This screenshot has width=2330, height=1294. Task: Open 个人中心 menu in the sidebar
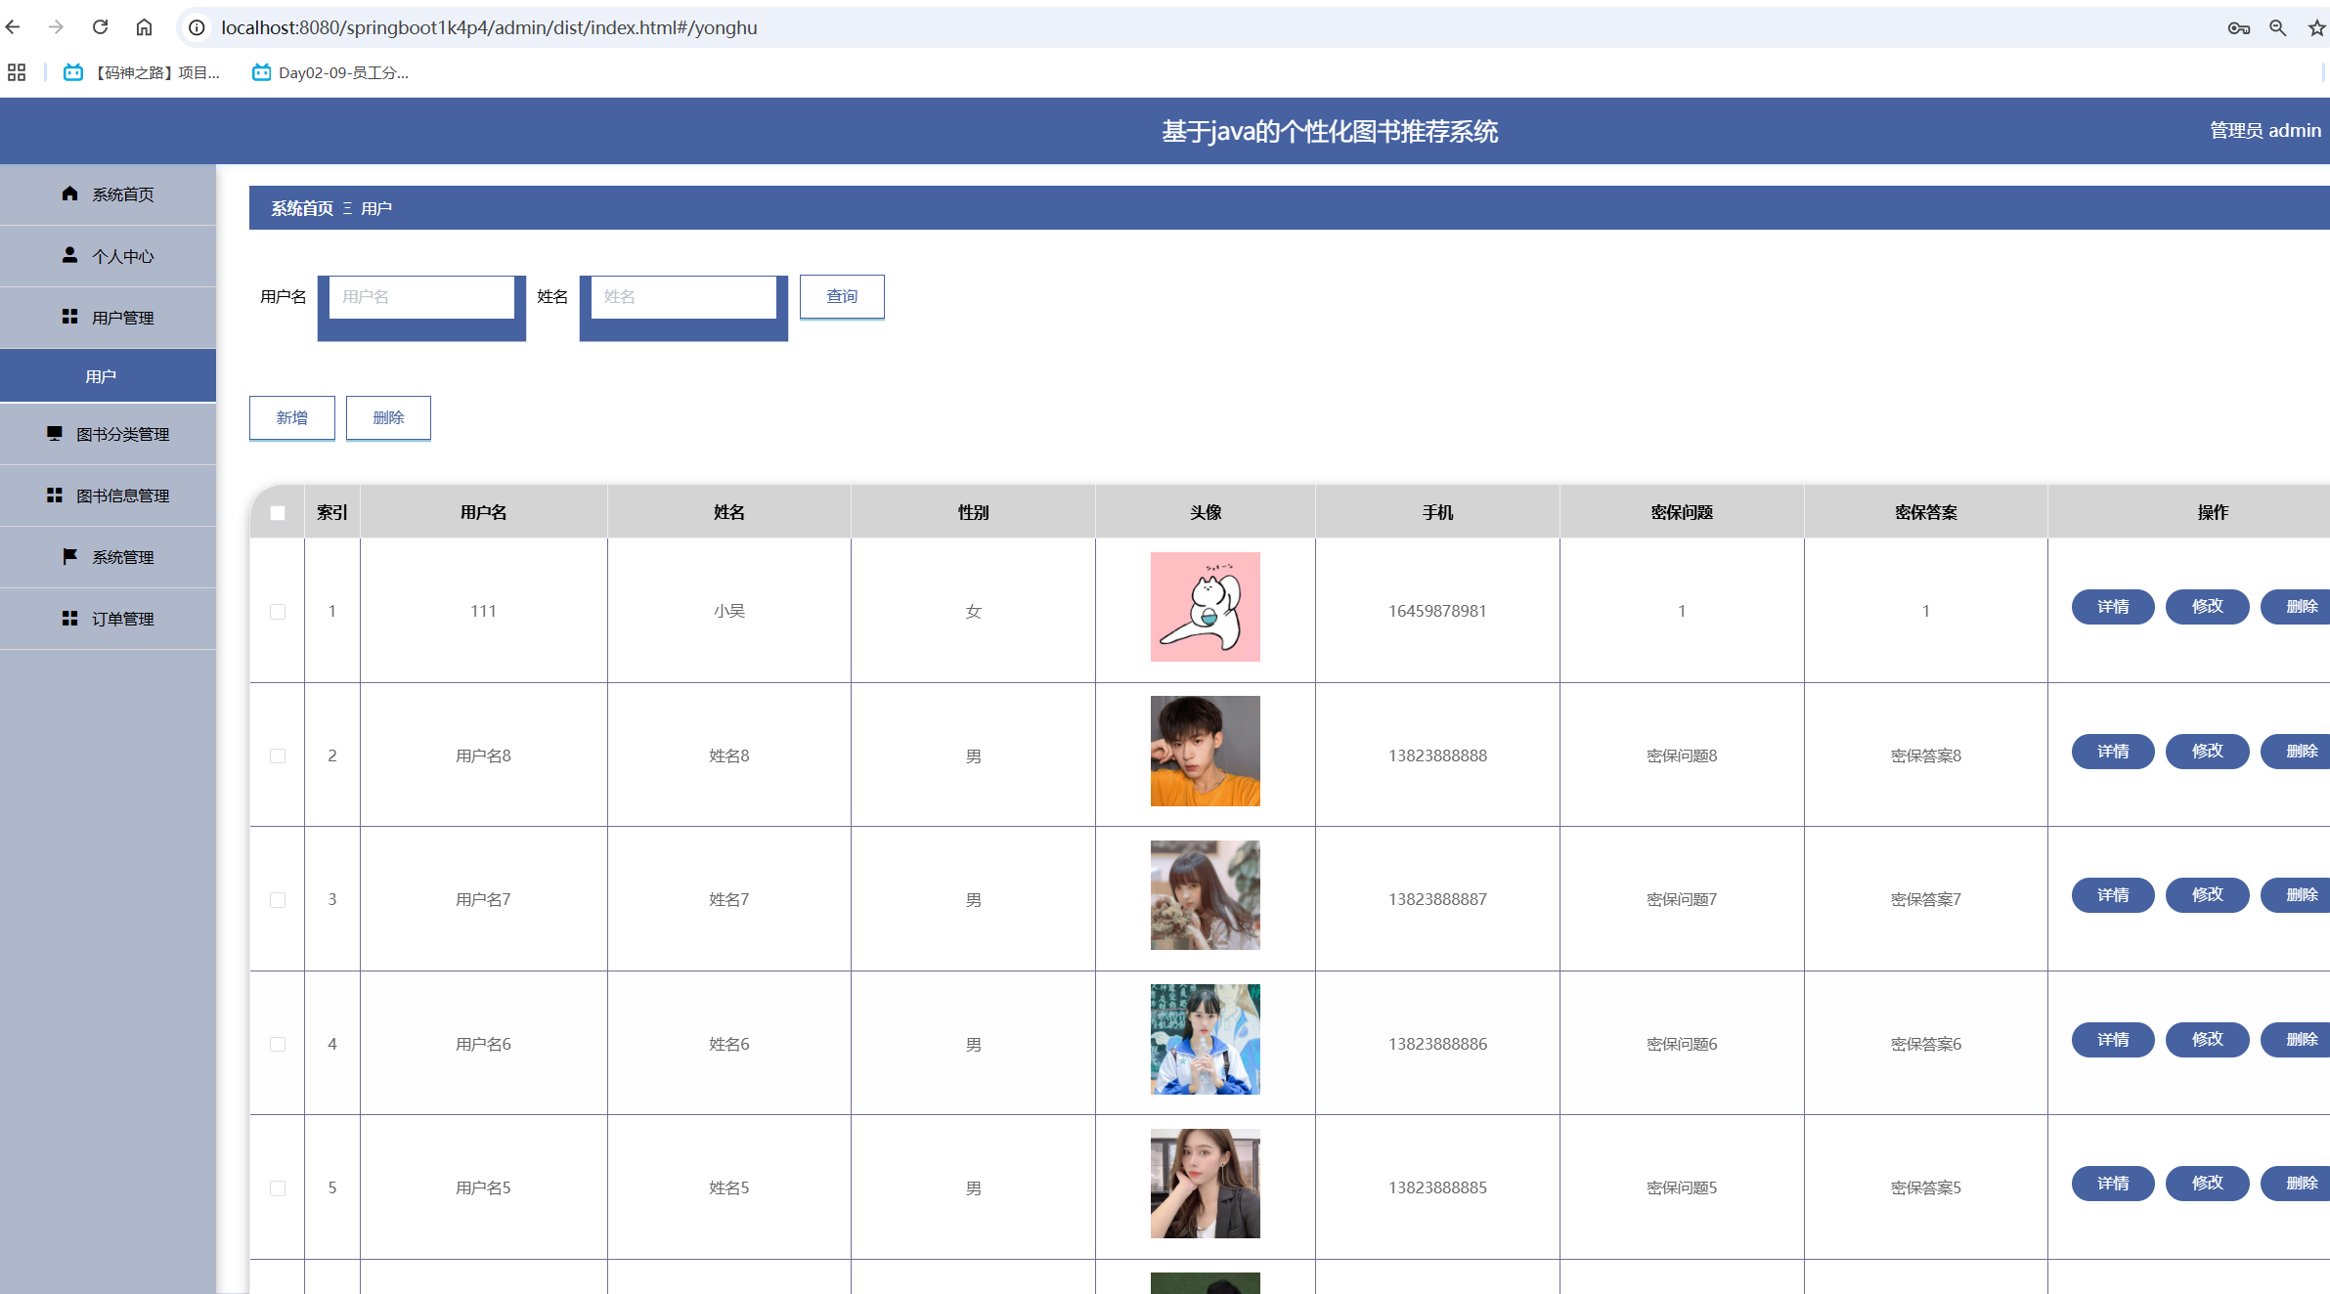[x=108, y=256]
